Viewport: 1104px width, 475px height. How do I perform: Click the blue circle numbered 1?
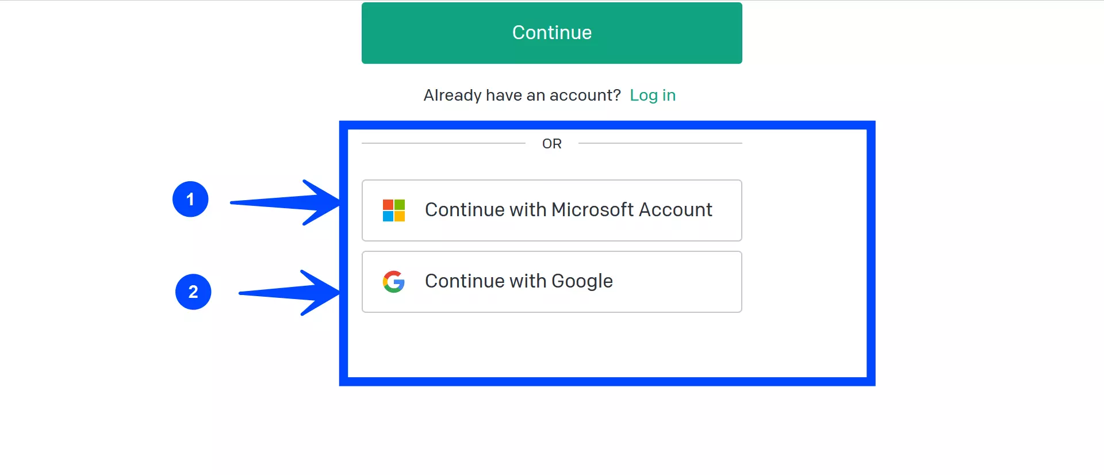click(x=190, y=199)
